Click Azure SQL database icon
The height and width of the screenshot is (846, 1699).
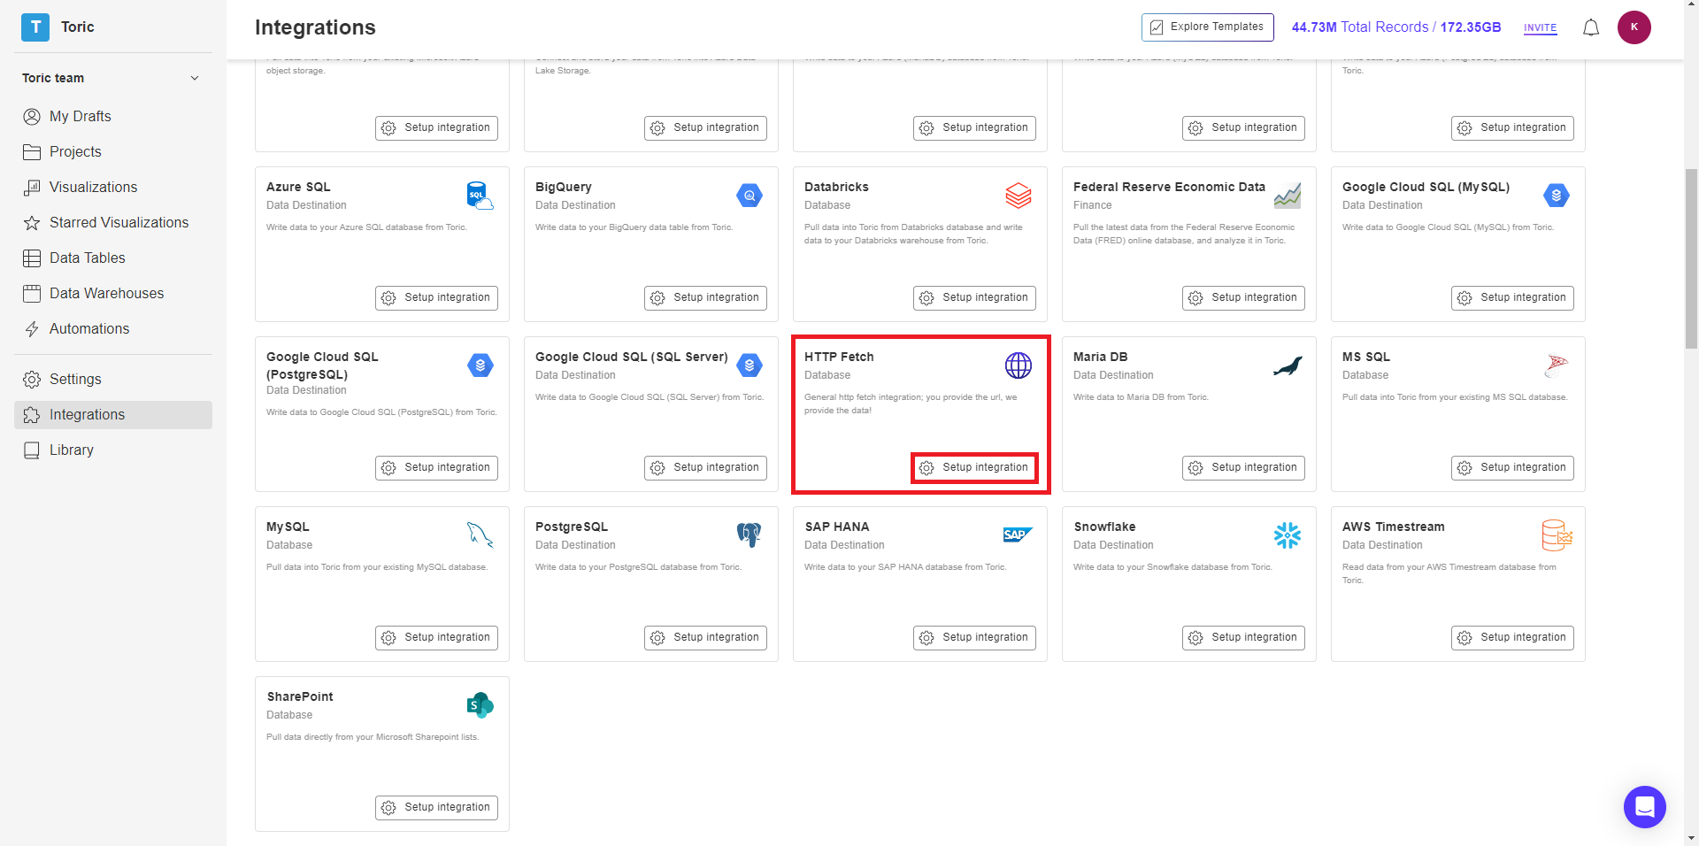[480, 196]
